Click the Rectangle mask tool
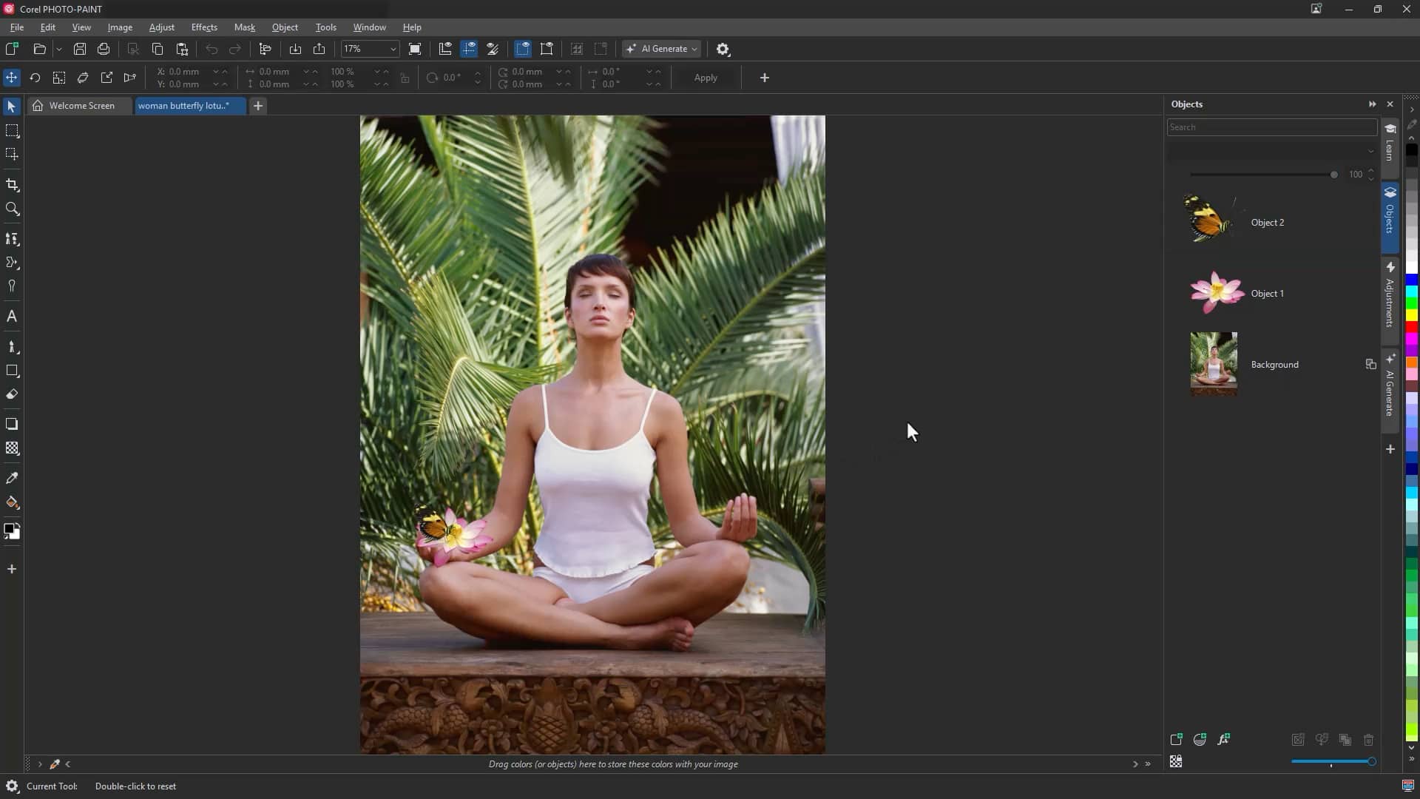Image resolution: width=1420 pixels, height=799 pixels. point(12,131)
